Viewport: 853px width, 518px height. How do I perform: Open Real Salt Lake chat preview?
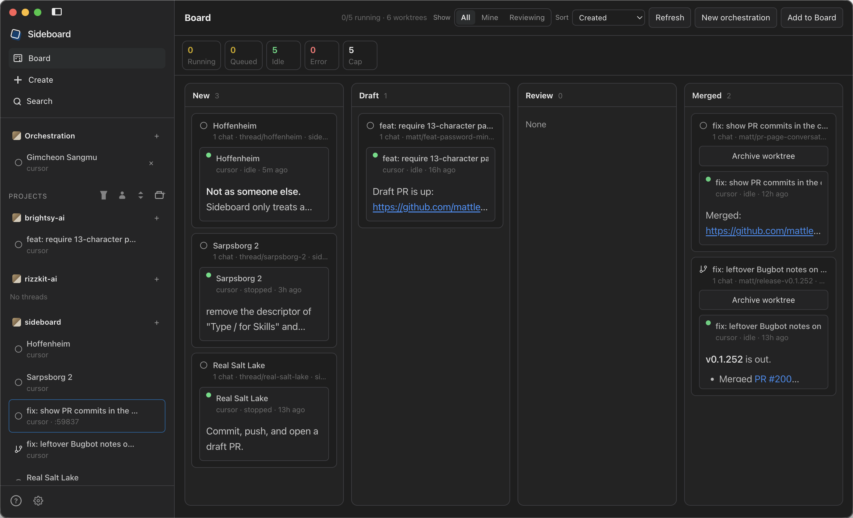click(264, 424)
